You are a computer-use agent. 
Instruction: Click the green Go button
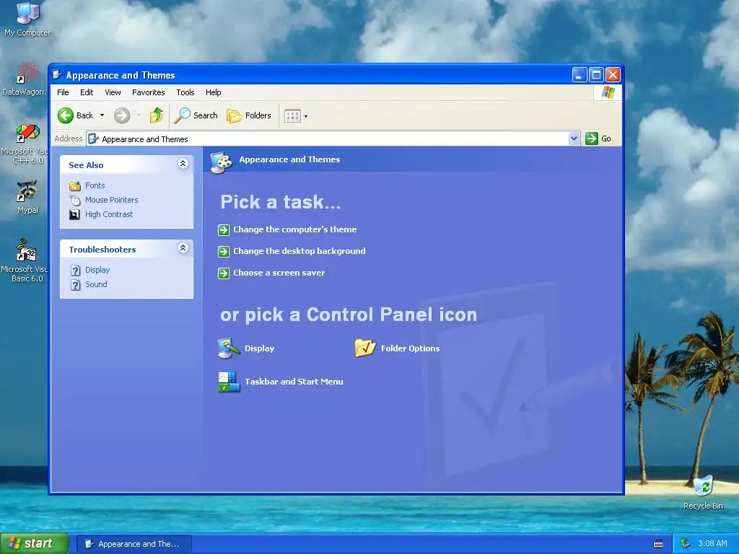click(x=598, y=138)
